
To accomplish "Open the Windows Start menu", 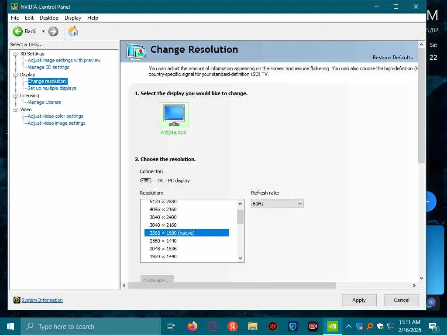I will (10, 326).
